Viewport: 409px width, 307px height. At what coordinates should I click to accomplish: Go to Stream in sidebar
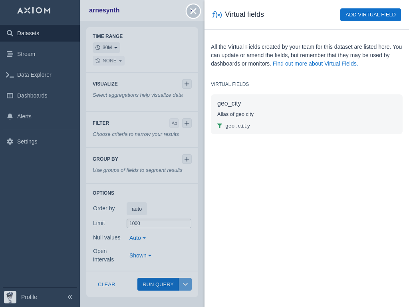pyautogui.click(x=26, y=54)
